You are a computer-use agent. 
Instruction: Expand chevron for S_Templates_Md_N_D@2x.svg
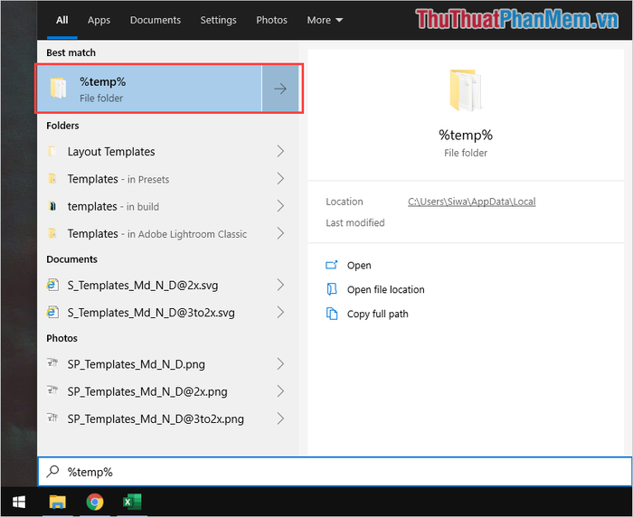pyautogui.click(x=280, y=285)
